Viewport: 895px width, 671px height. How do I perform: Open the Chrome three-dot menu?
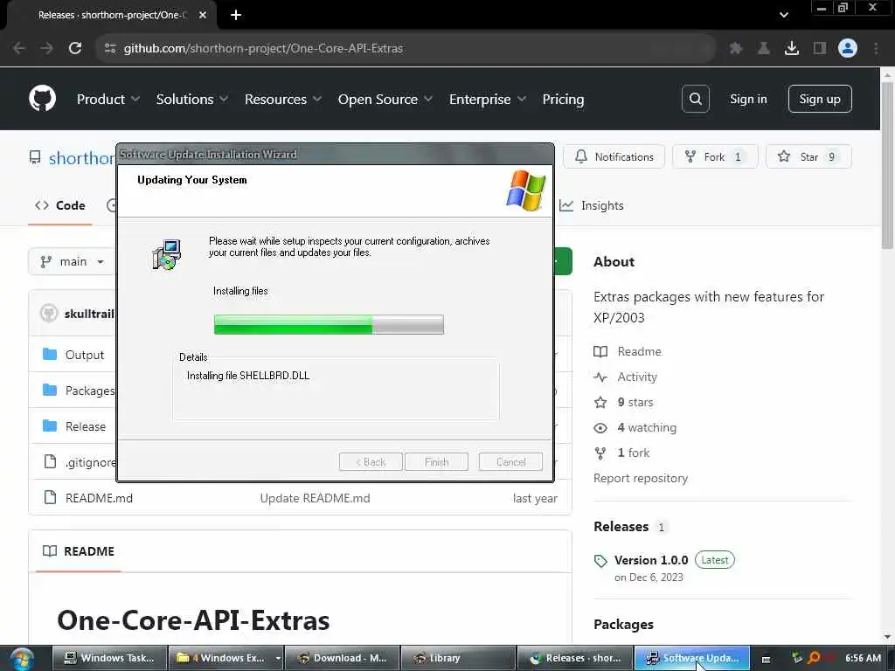coord(876,48)
